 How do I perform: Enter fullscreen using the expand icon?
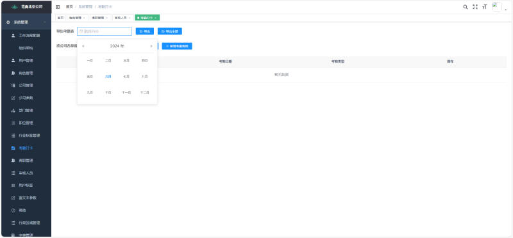475,7
